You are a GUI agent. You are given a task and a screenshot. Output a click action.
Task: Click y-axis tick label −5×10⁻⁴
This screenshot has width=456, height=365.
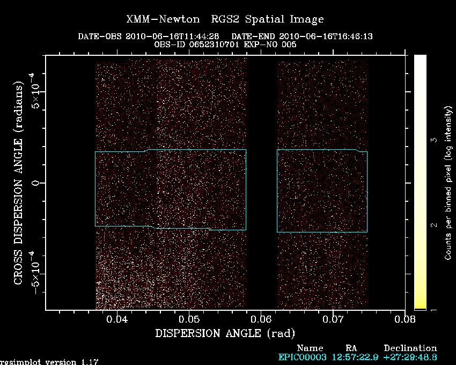coord(35,273)
